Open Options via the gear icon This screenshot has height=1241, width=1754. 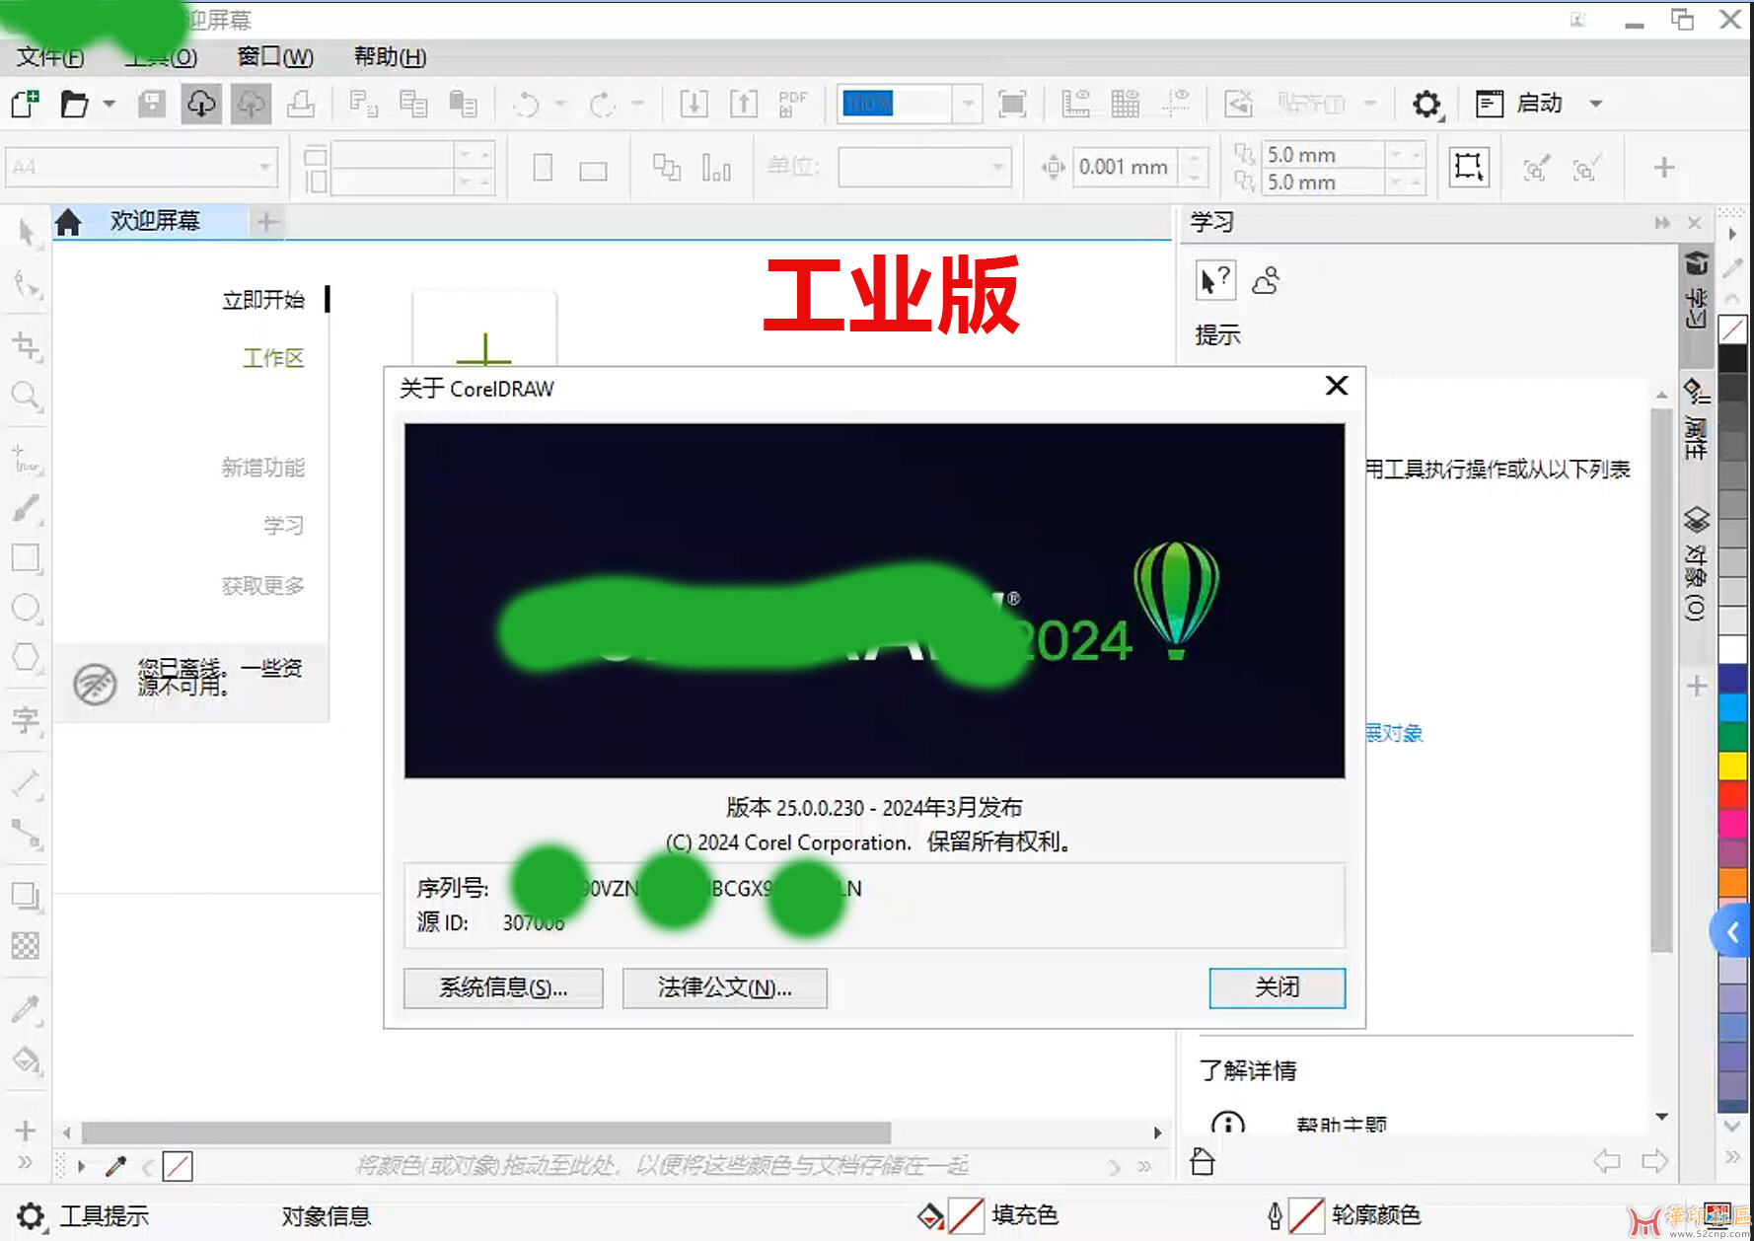coord(1426,104)
